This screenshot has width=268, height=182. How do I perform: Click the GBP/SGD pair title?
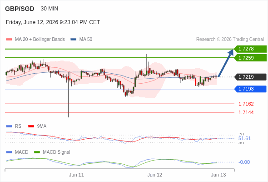tap(20, 9)
